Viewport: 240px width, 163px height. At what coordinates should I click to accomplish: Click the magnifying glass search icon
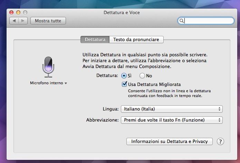pos(181,21)
